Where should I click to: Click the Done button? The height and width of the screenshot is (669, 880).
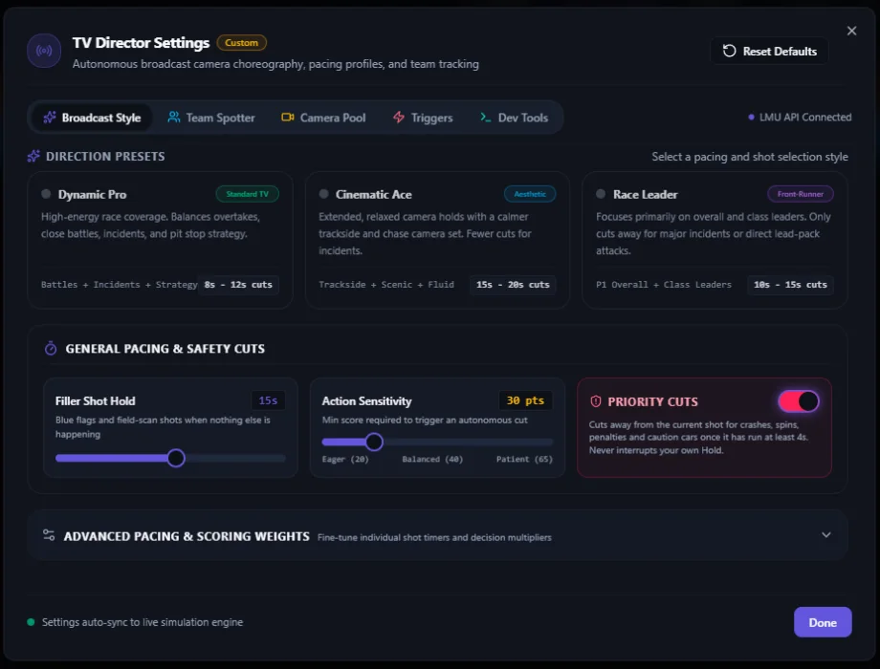pyautogui.click(x=823, y=622)
